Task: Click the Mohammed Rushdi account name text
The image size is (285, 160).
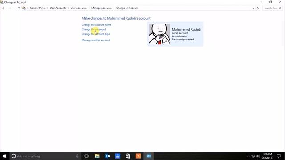Action: click(x=186, y=30)
